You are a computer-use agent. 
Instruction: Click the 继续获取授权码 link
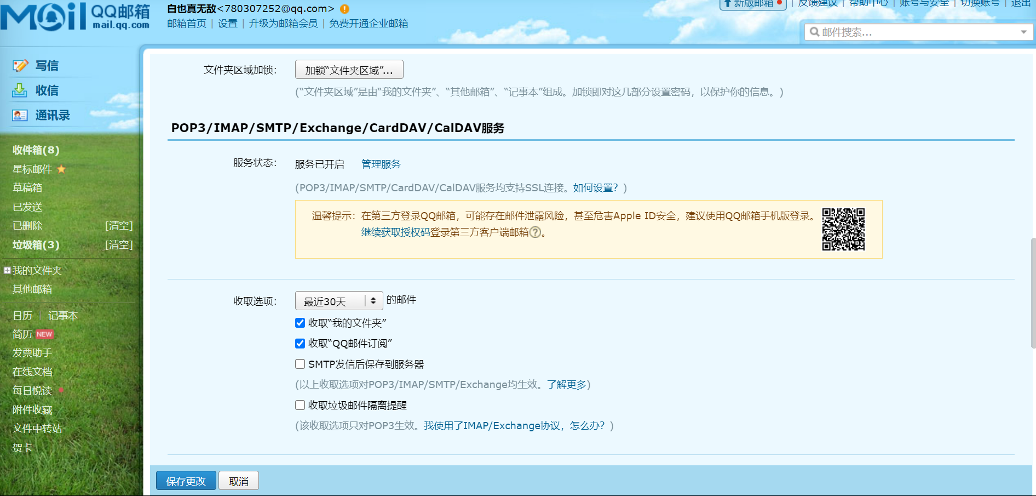(395, 232)
